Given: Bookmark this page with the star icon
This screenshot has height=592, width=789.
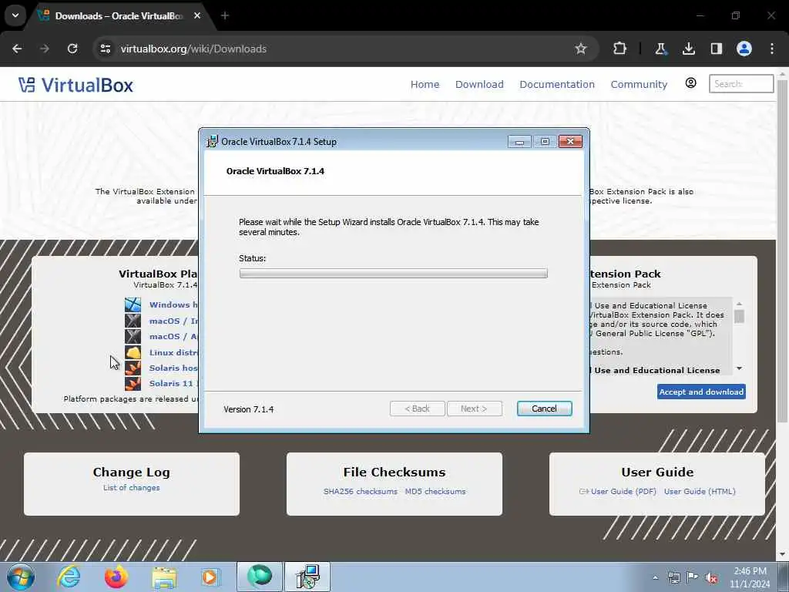Looking at the screenshot, I should [x=581, y=49].
